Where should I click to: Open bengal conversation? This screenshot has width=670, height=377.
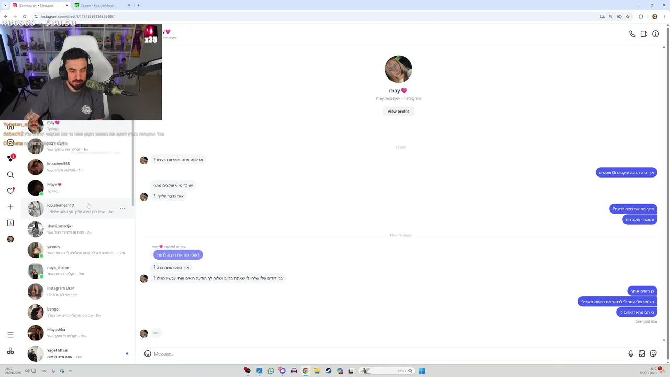[77, 312]
